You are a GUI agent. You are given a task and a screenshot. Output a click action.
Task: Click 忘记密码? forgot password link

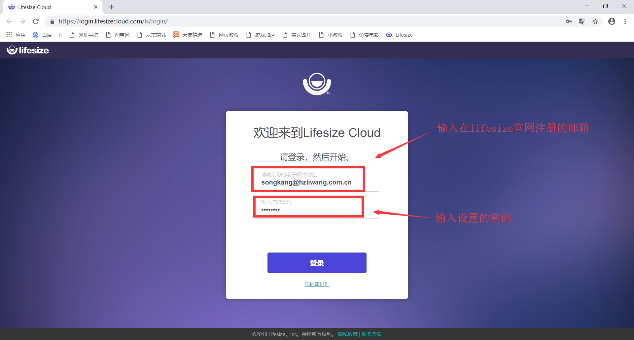[317, 284]
